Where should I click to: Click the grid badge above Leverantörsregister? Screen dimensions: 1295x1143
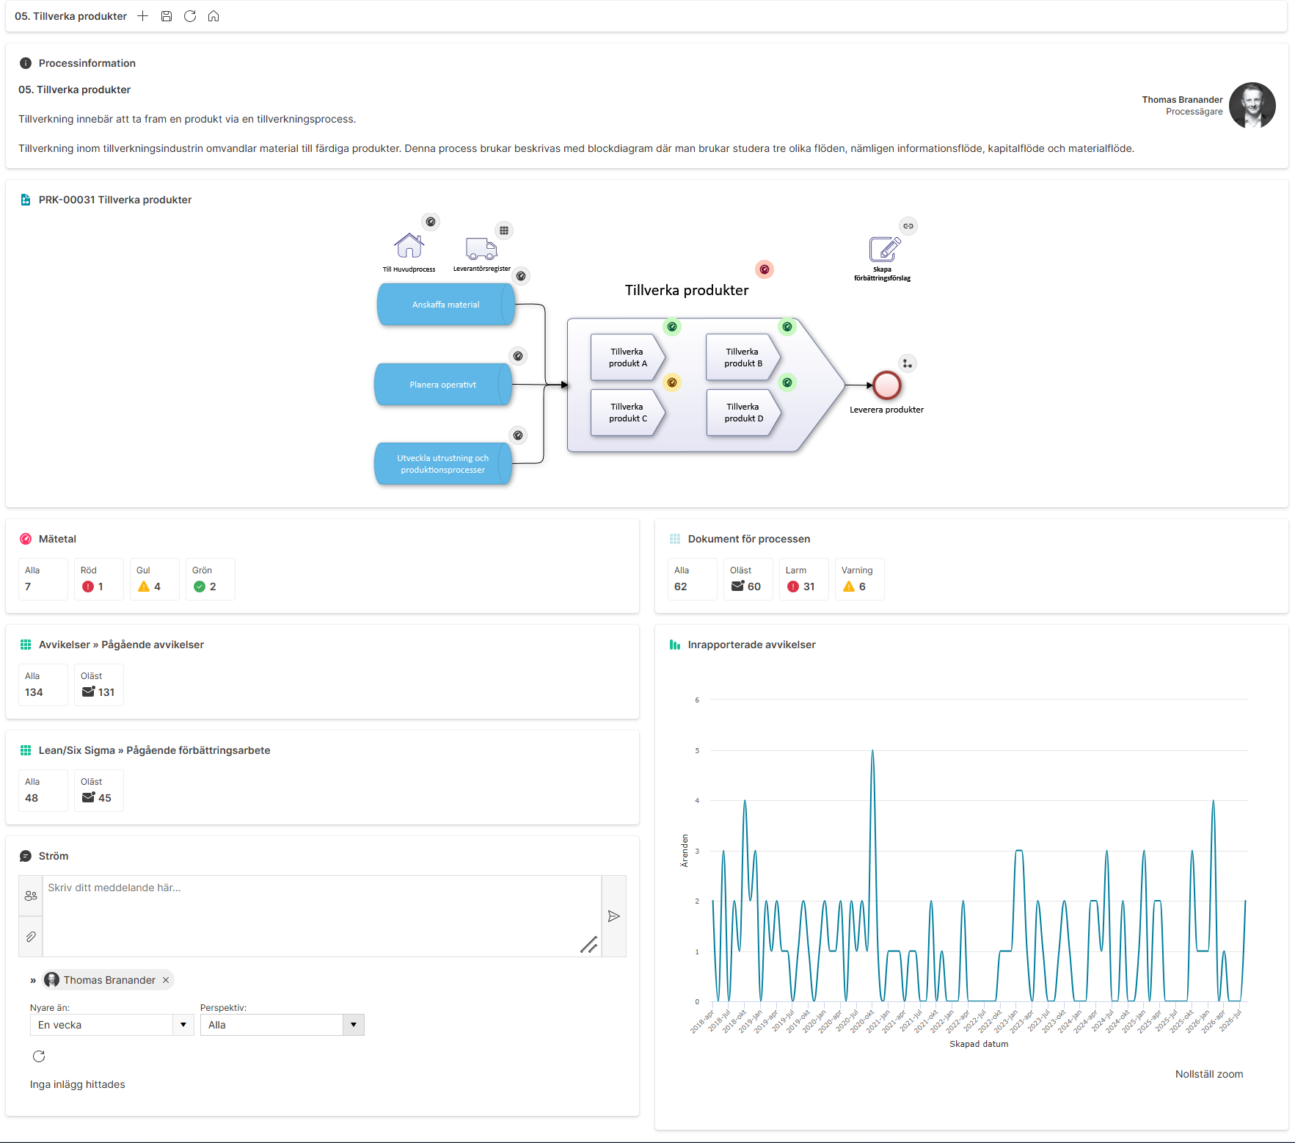pyautogui.click(x=504, y=231)
